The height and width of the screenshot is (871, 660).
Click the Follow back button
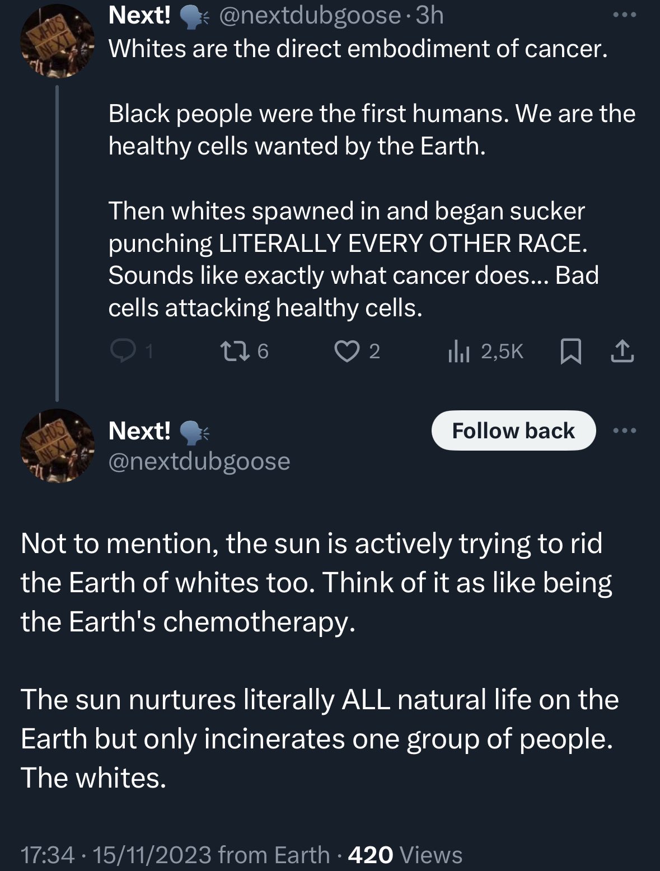click(513, 430)
